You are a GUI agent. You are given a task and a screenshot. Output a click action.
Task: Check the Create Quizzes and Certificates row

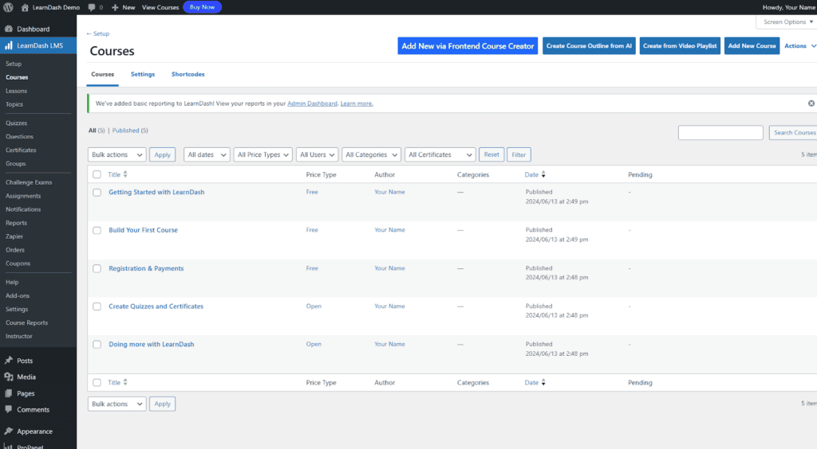point(97,306)
